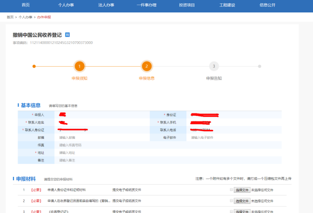
Task: Click 选择文件 for material 2
Action: coord(242,201)
